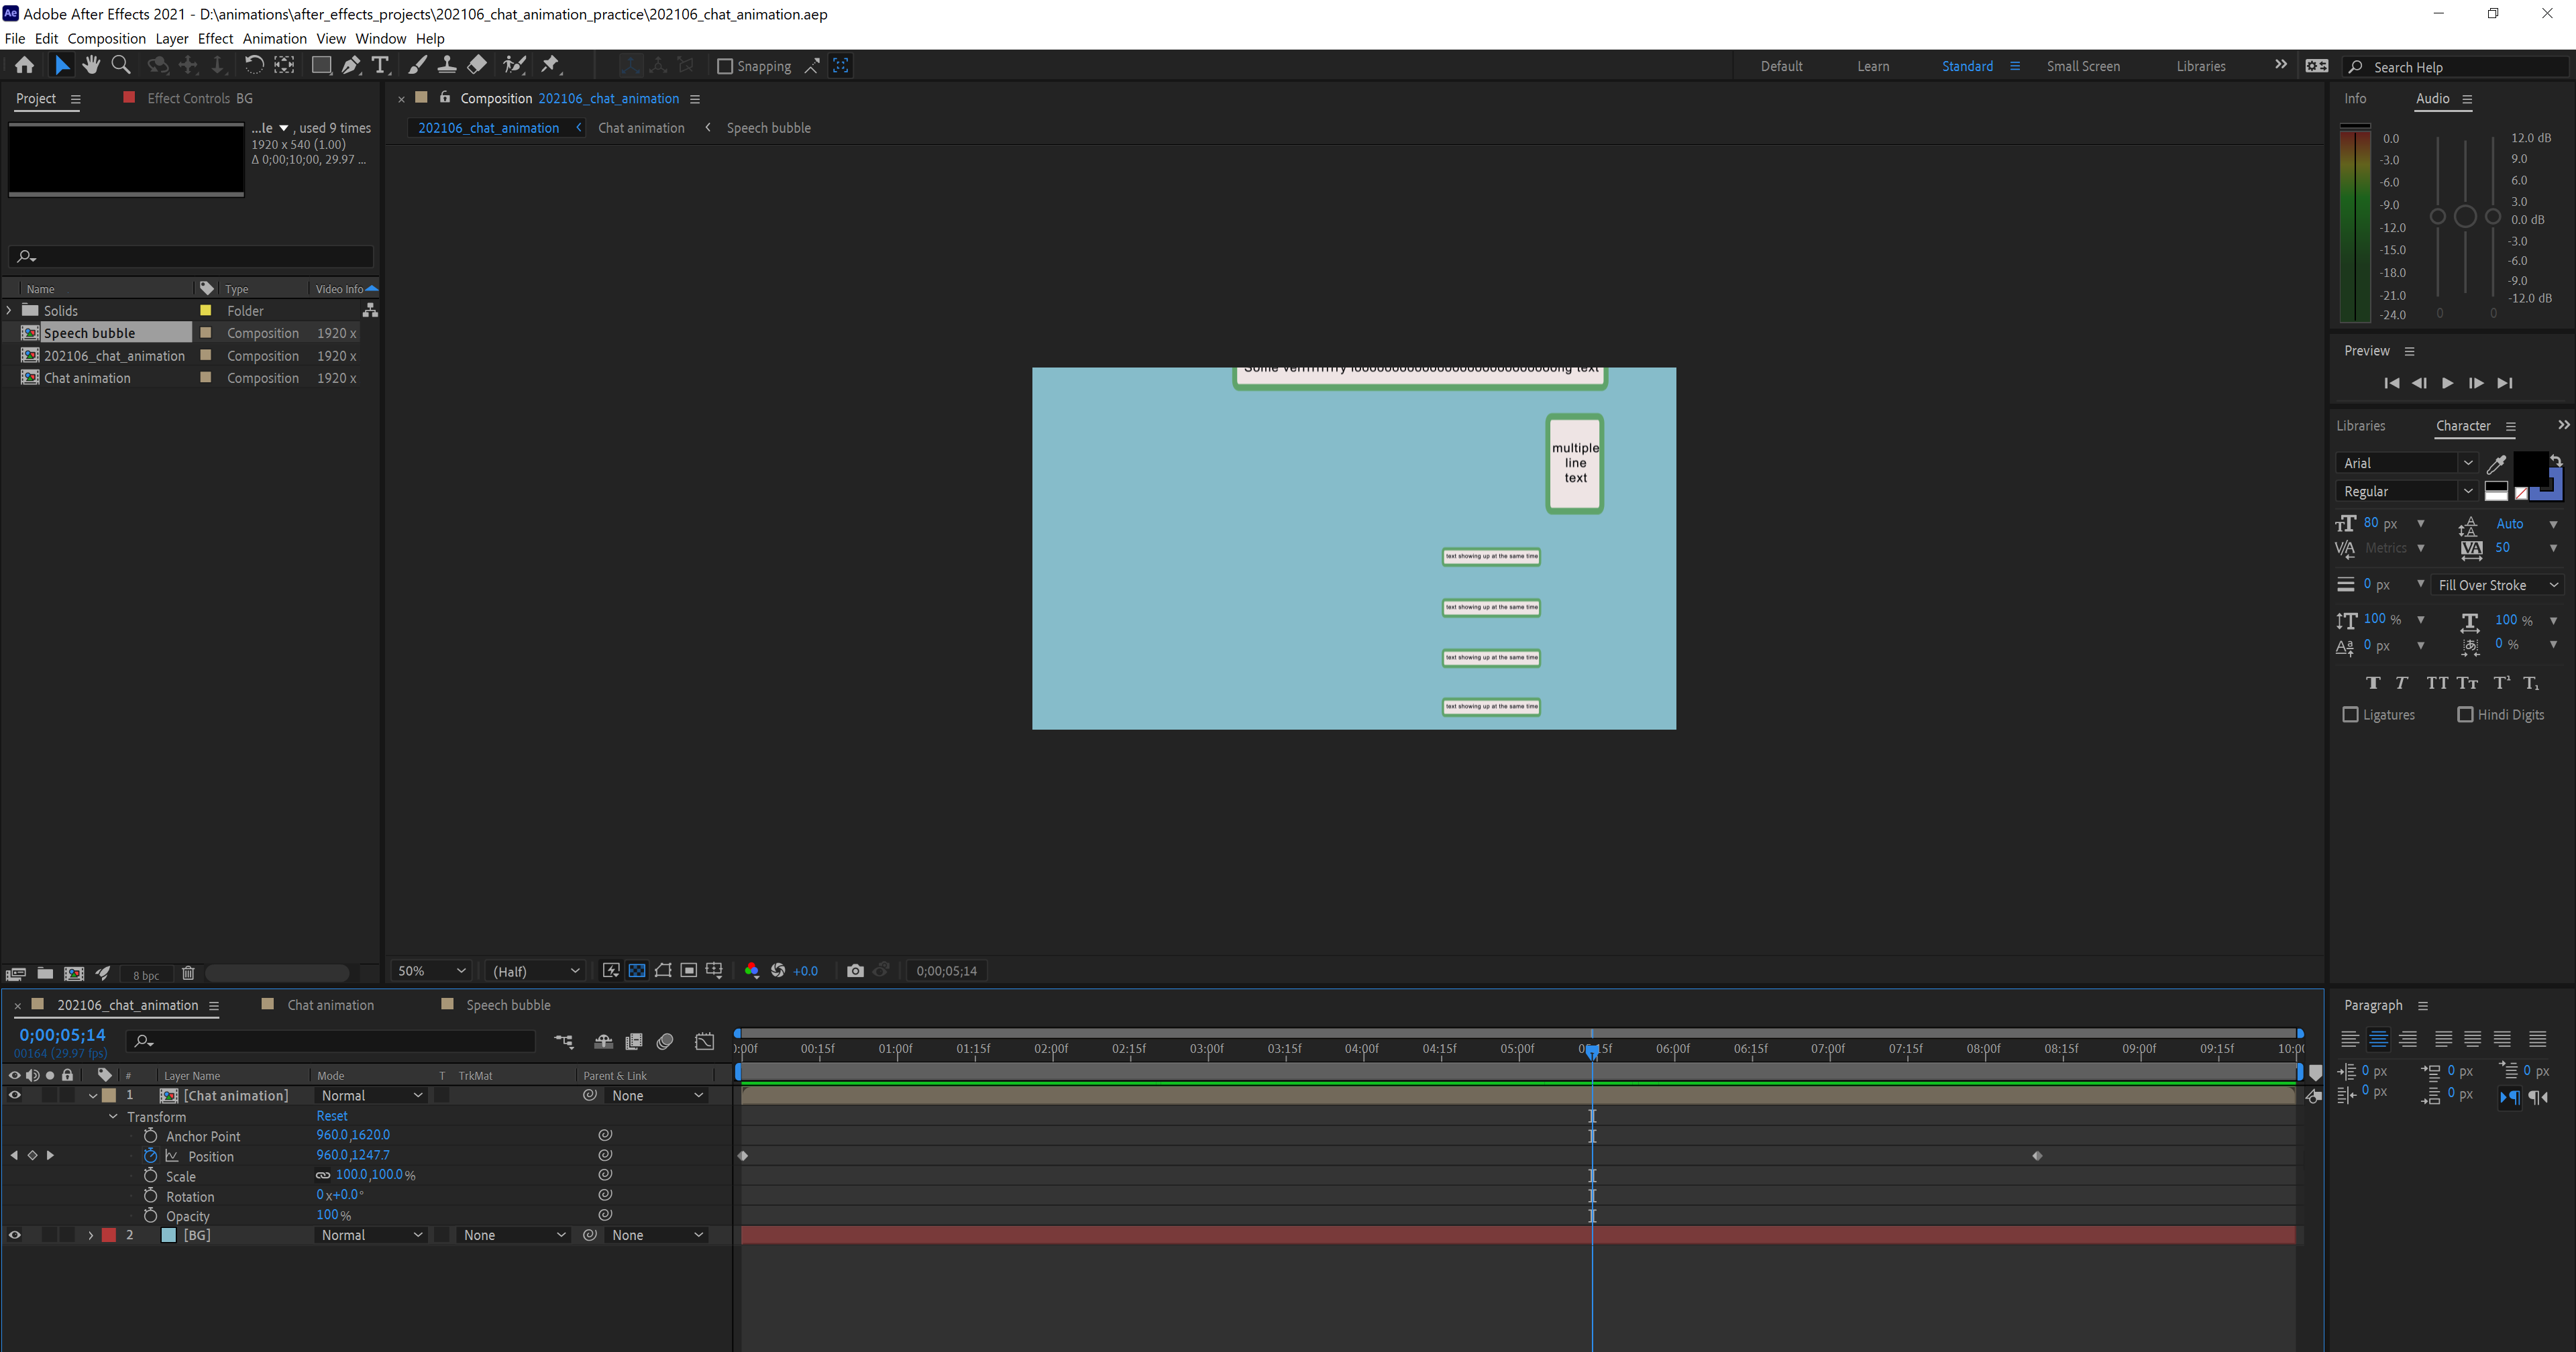
Task: Open the Half resolution dropdown
Action: click(x=536, y=970)
